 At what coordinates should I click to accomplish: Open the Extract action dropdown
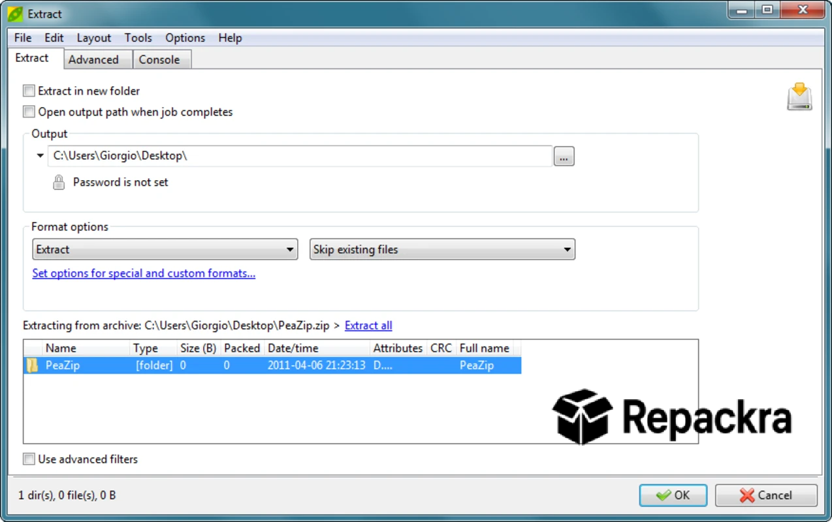click(x=165, y=249)
